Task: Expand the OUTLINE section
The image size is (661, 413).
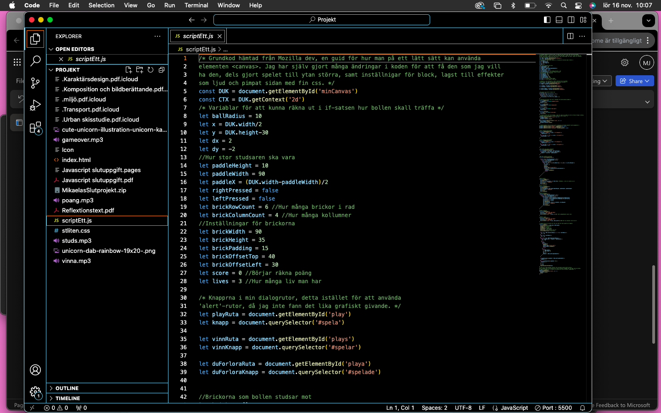Action: click(x=67, y=388)
